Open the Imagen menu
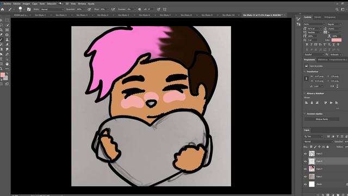The width and height of the screenshot is (348, 196). point(26,4)
